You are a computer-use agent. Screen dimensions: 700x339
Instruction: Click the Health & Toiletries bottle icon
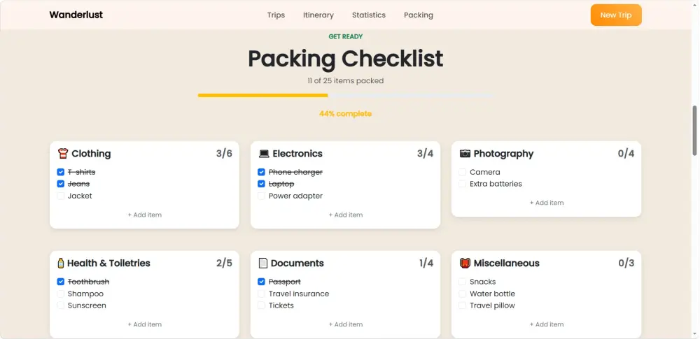click(61, 264)
